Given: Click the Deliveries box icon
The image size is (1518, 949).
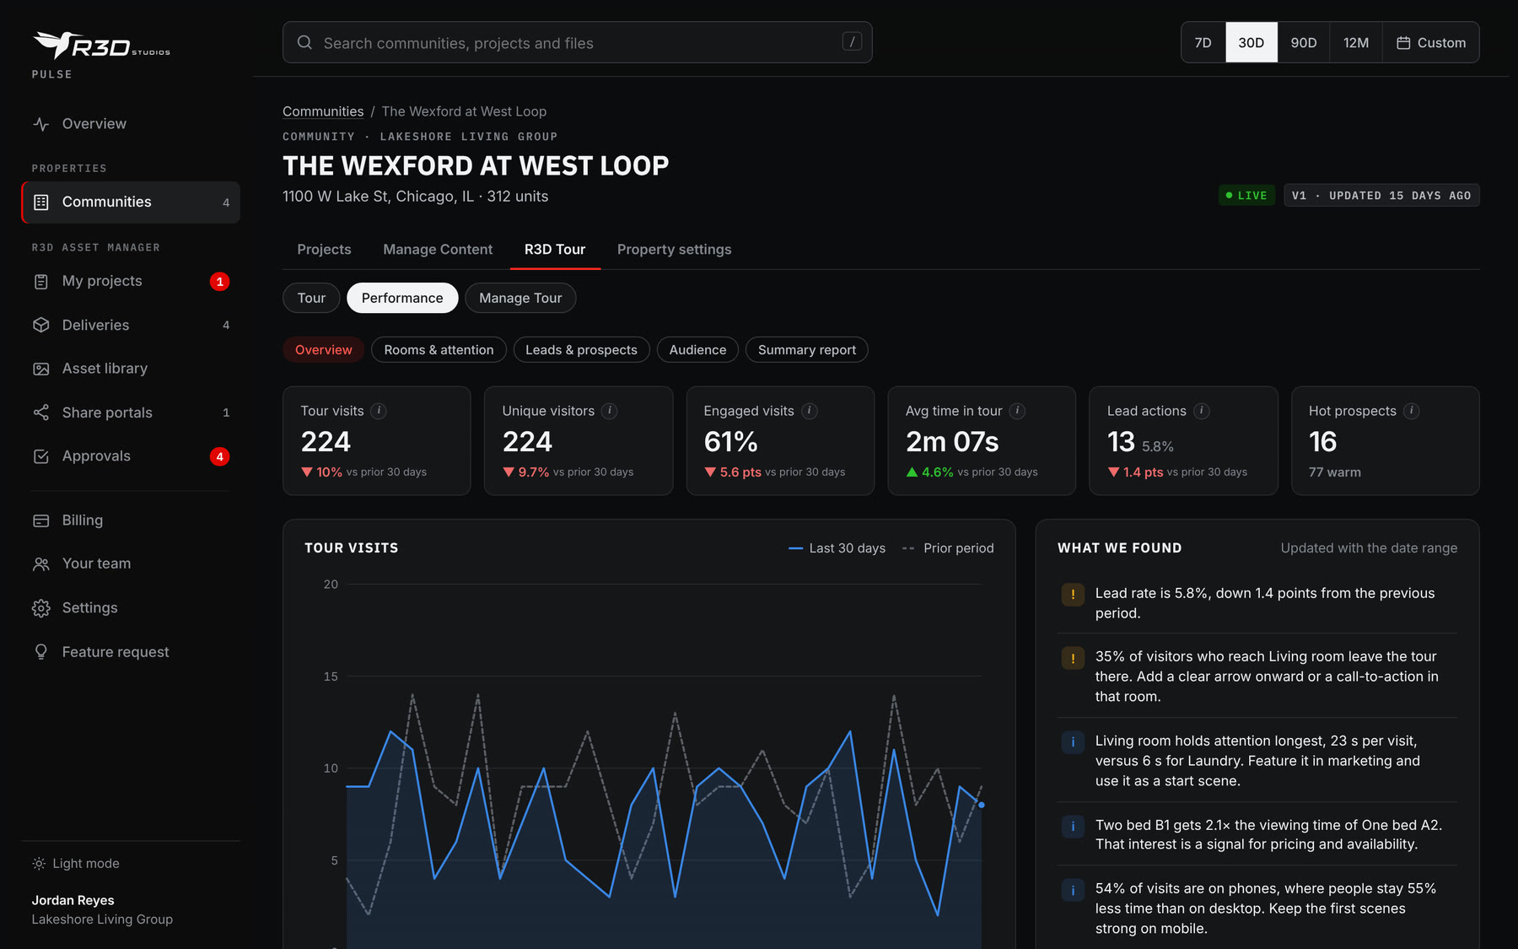Looking at the screenshot, I should click(40, 326).
